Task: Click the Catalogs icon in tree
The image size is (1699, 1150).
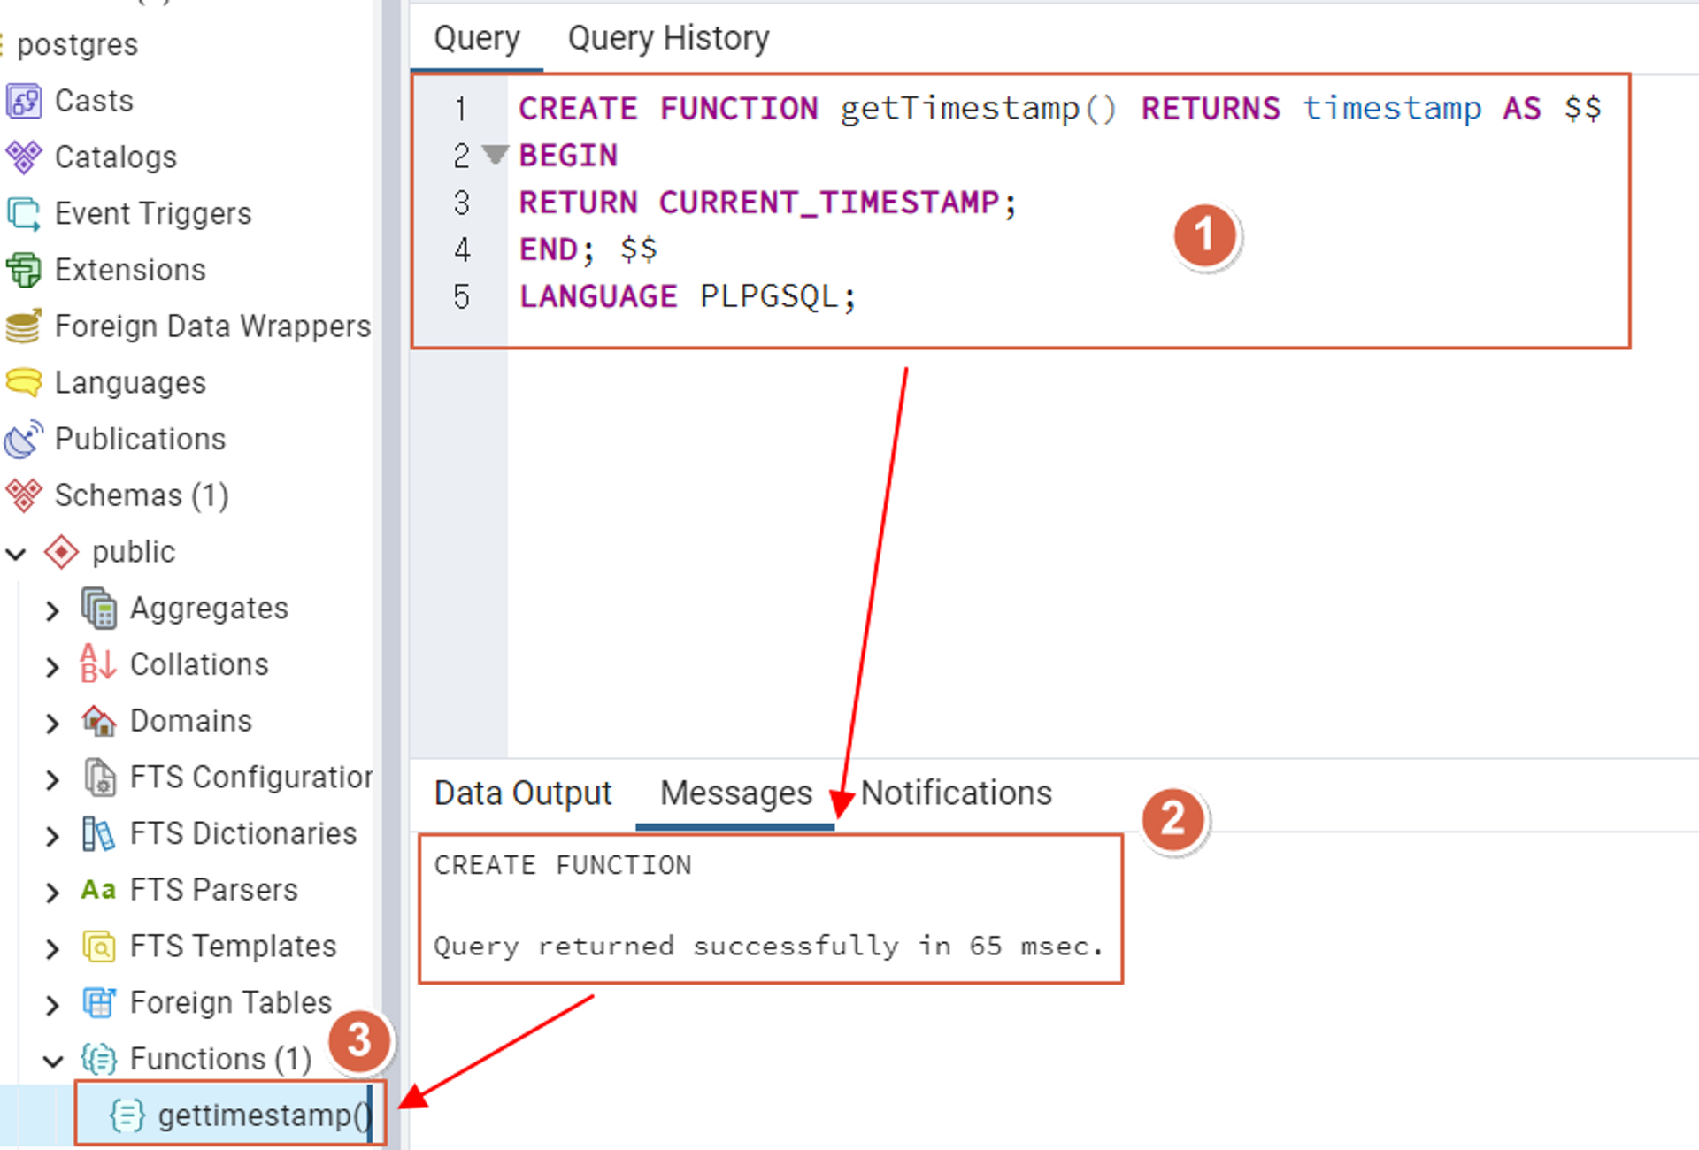Action: tap(23, 157)
